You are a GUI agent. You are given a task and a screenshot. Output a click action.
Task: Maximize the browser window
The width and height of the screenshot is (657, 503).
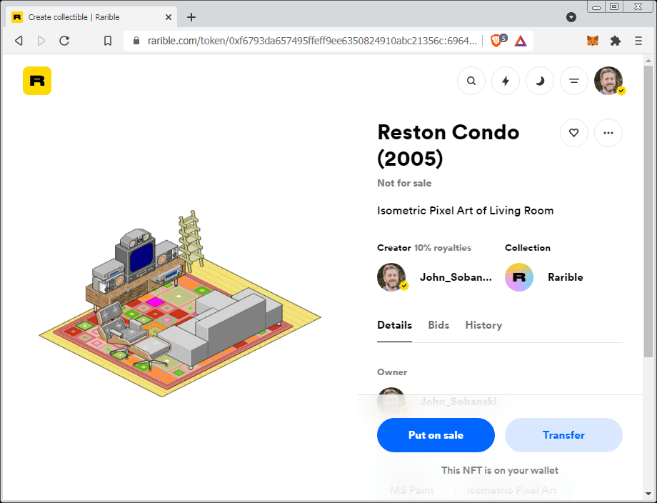click(x=614, y=6)
